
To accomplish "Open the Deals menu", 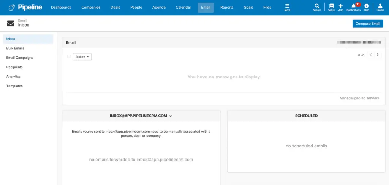I will coord(115,8).
